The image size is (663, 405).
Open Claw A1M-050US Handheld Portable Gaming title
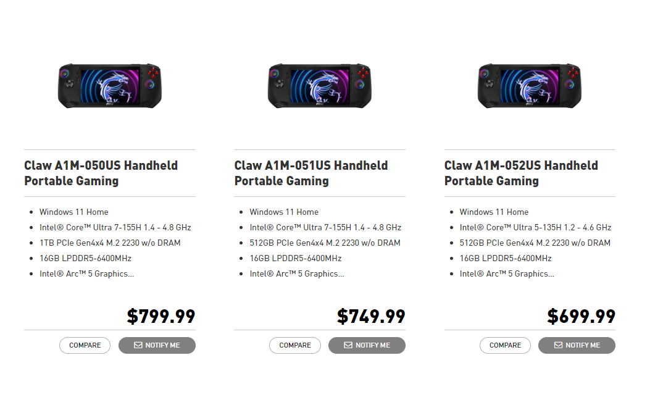point(101,173)
